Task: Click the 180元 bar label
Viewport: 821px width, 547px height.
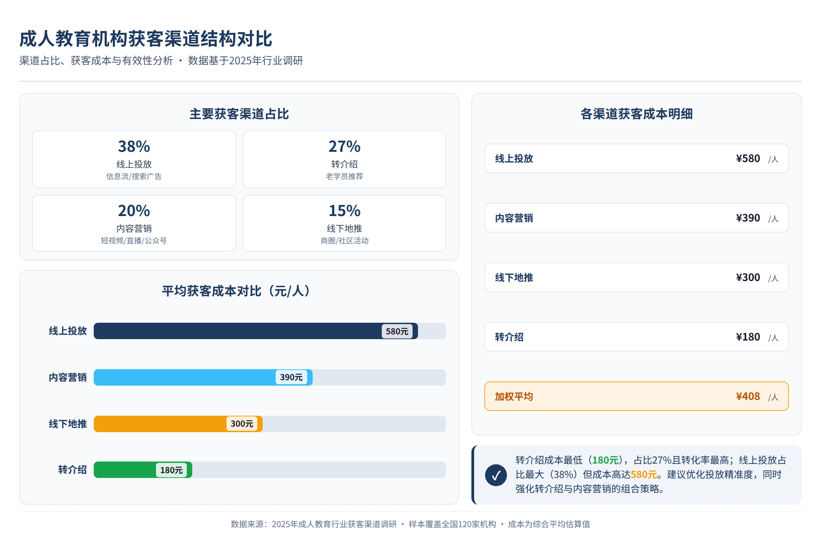Action: pos(171,470)
